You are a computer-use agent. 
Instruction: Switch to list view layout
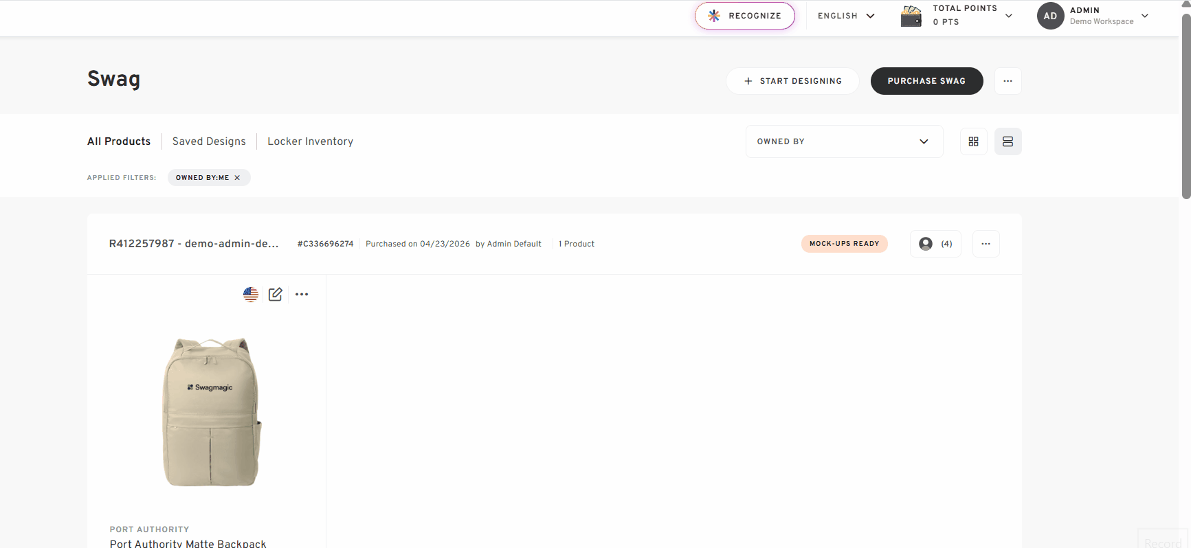coord(1008,141)
